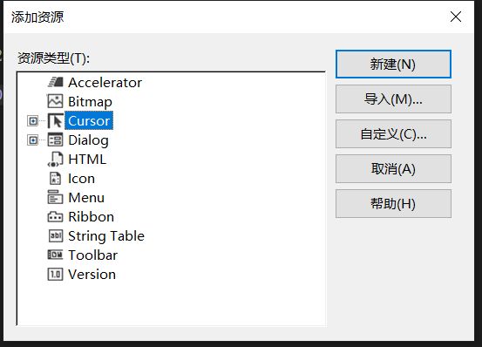This screenshot has height=347, width=482.
Task: Click the Cursor arrow icon
Action: [x=55, y=121]
